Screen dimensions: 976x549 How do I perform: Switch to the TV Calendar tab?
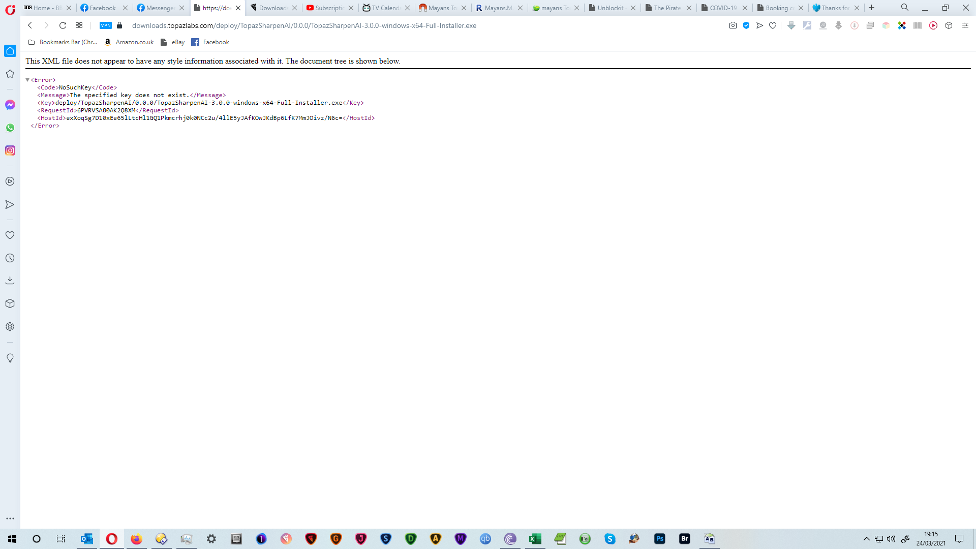pyautogui.click(x=385, y=8)
